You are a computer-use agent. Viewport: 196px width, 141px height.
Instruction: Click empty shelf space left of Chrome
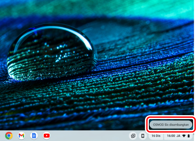point(2,135)
